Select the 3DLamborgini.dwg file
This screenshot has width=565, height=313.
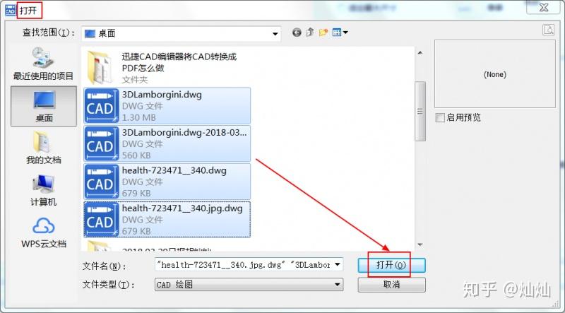167,106
